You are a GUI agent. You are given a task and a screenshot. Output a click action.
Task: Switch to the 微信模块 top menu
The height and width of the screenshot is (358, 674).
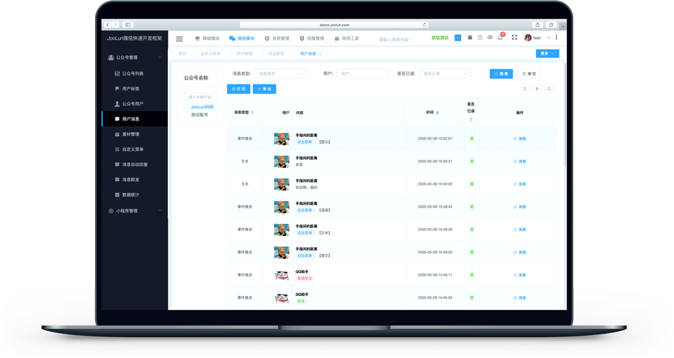[x=241, y=38]
